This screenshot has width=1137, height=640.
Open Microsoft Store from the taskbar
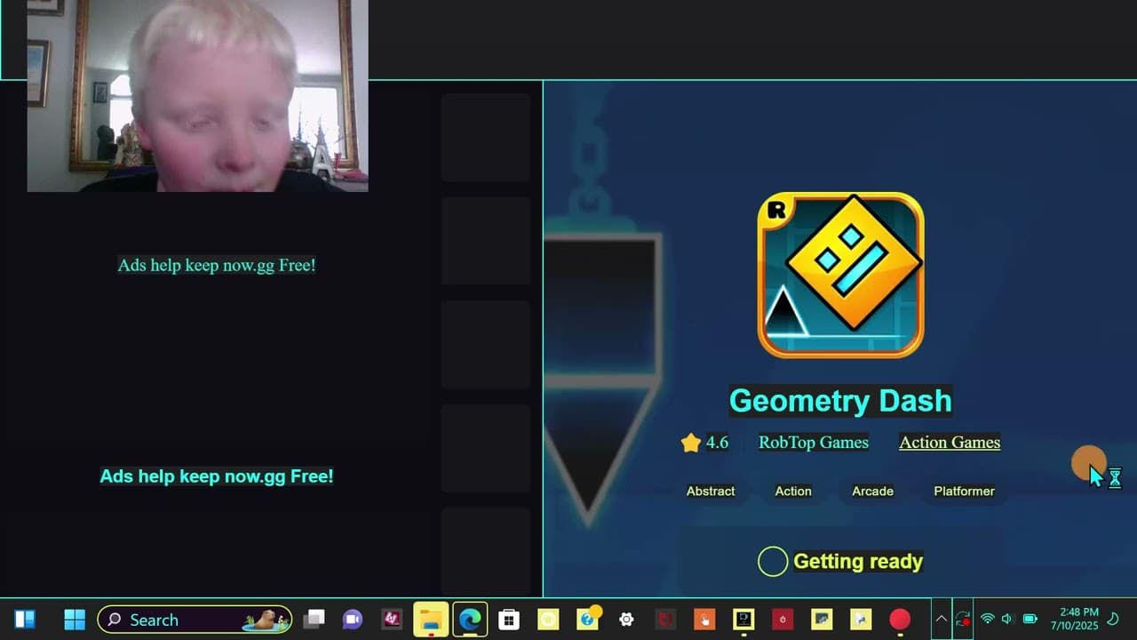[509, 620]
